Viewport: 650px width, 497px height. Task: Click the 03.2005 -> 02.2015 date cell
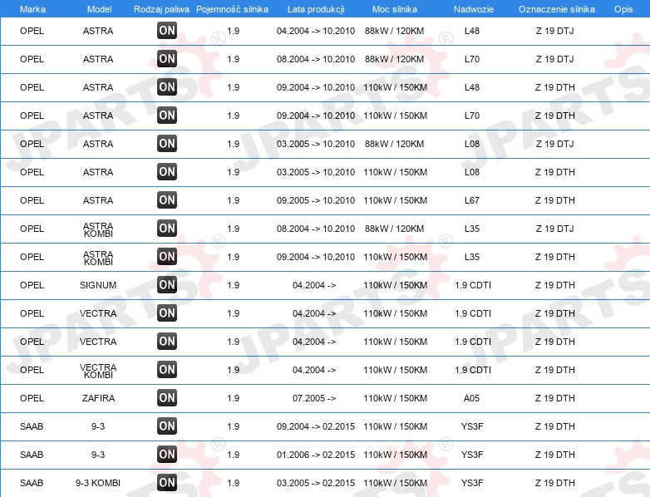point(316,483)
